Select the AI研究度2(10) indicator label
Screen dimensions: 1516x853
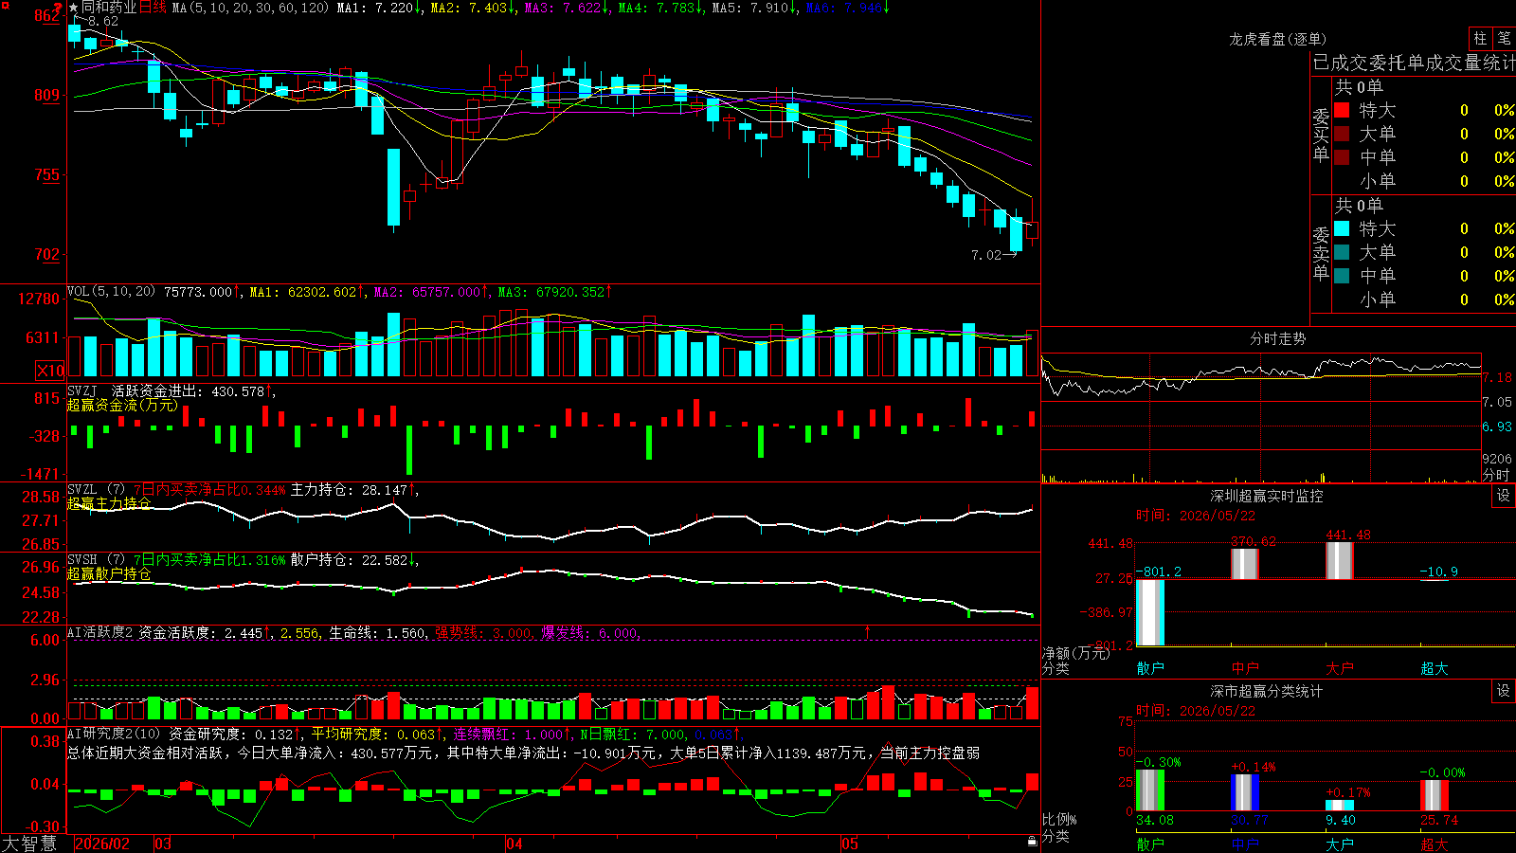click(x=115, y=734)
